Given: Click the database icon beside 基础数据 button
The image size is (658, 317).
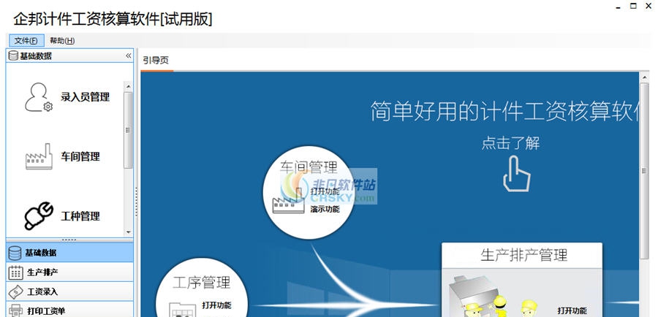Looking at the screenshot, I should click(x=15, y=253).
